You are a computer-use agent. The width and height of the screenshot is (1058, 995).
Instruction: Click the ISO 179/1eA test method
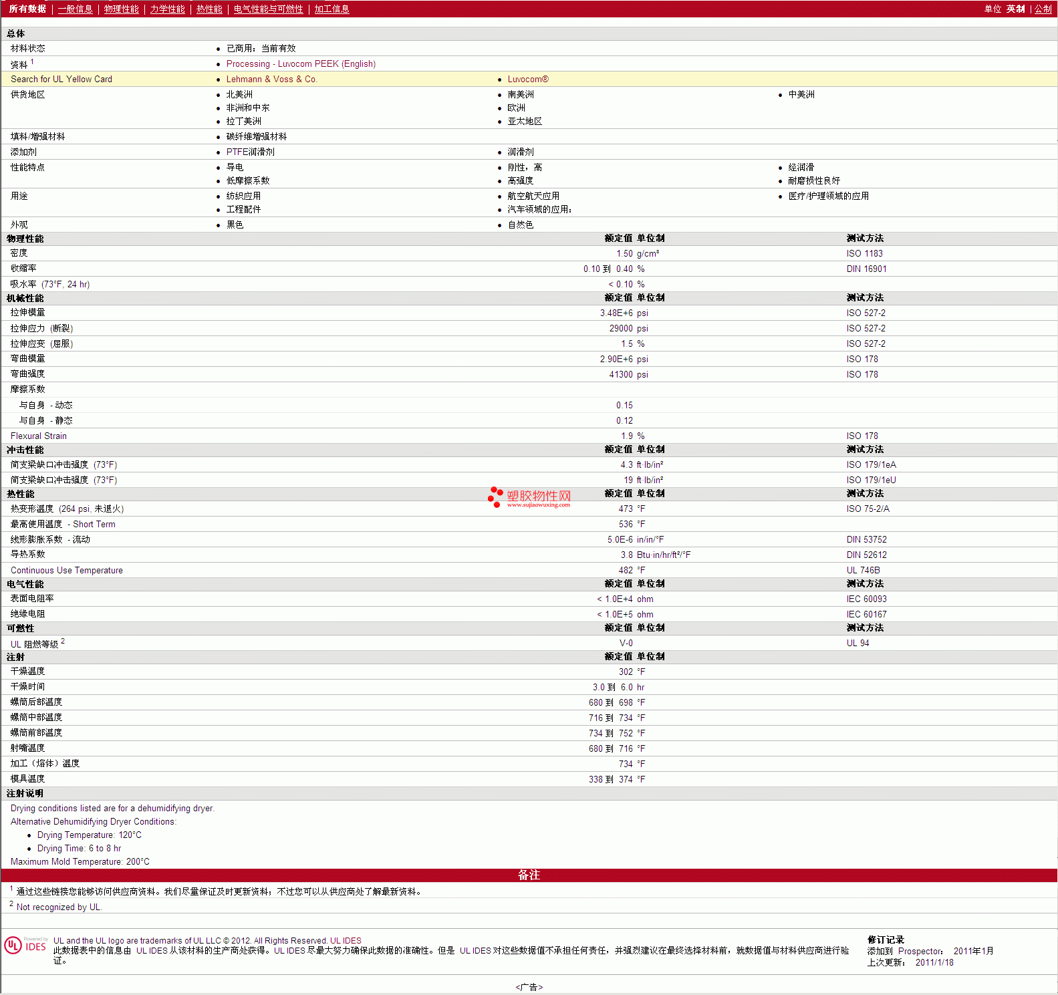[871, 465]
